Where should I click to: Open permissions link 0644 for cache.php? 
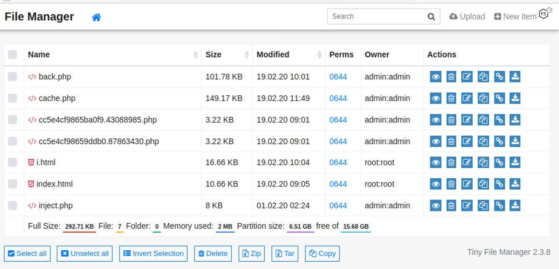tap(338, 98)
